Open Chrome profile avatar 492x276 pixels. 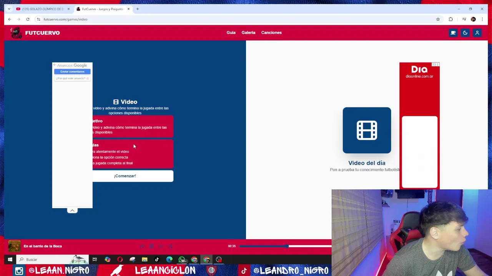click(473, 19)
